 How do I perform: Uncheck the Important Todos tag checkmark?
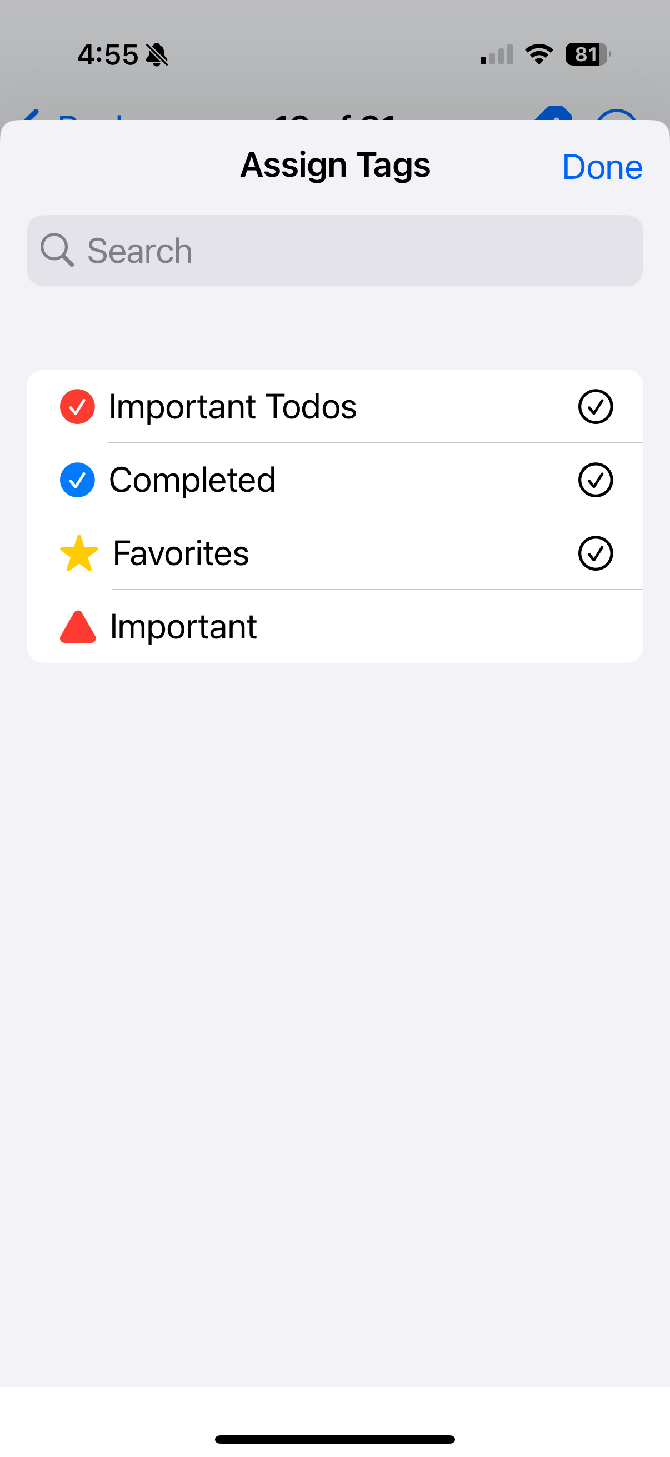[x=596, y=406]
